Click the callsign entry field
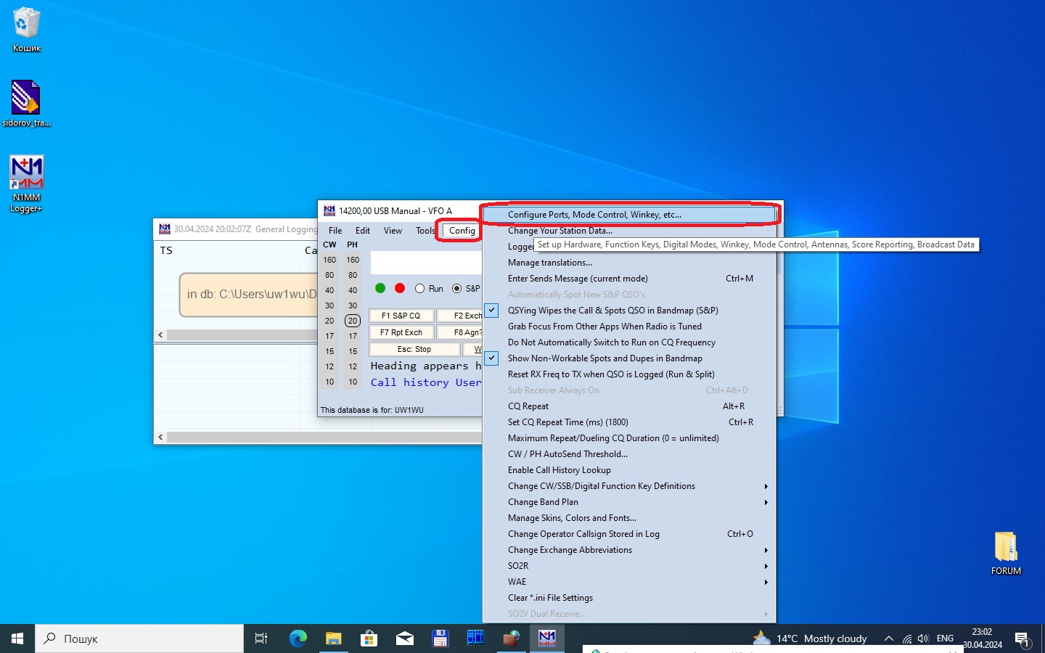 click(x=426, y=263)
